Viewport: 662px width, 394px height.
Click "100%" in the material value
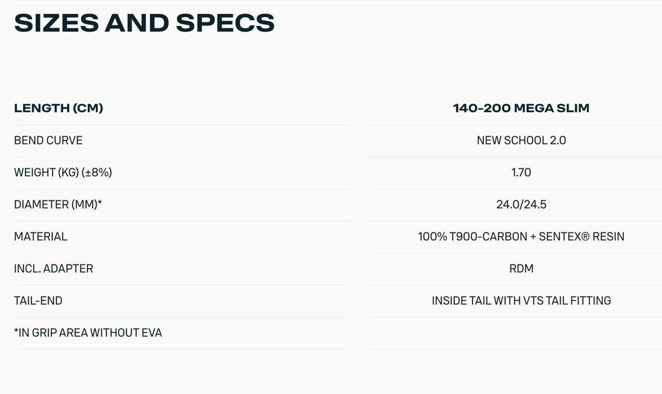tap(432, 236)
